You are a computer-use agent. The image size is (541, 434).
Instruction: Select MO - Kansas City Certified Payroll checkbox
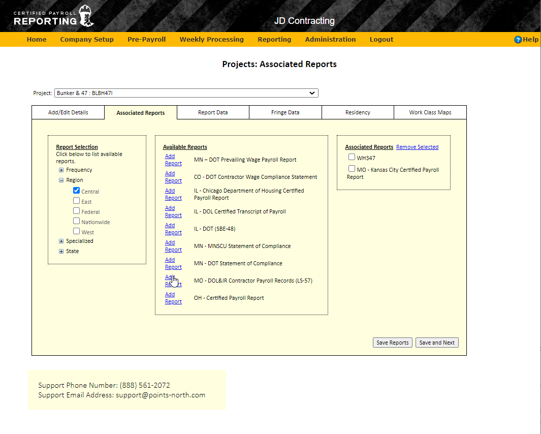click(x=352, y=169)
